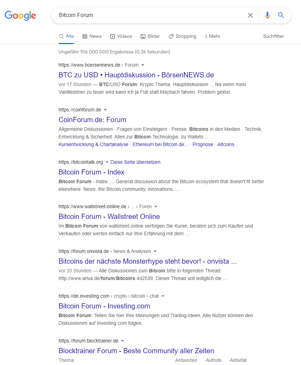Expand dropdown arrow next to forum.blocktrainer.de
Screen dimensions: 301x365
(123, 341)
